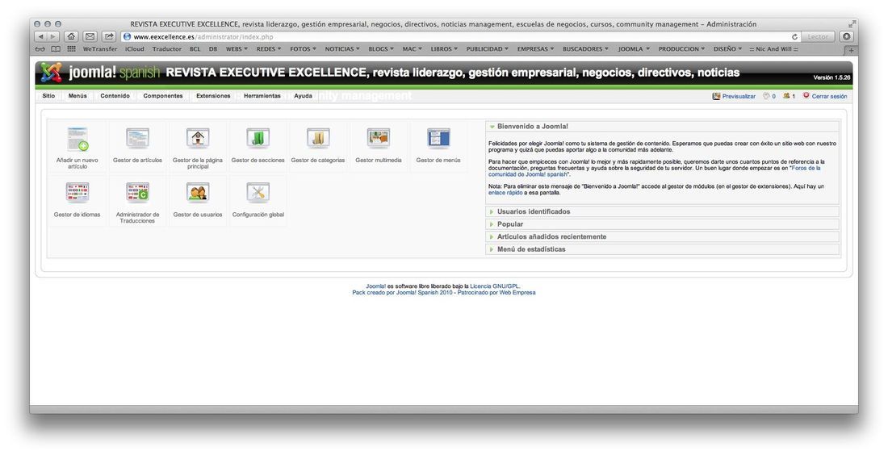Open the JOOMLA bookmarks folder dropdown

click(x=634, y=49)
